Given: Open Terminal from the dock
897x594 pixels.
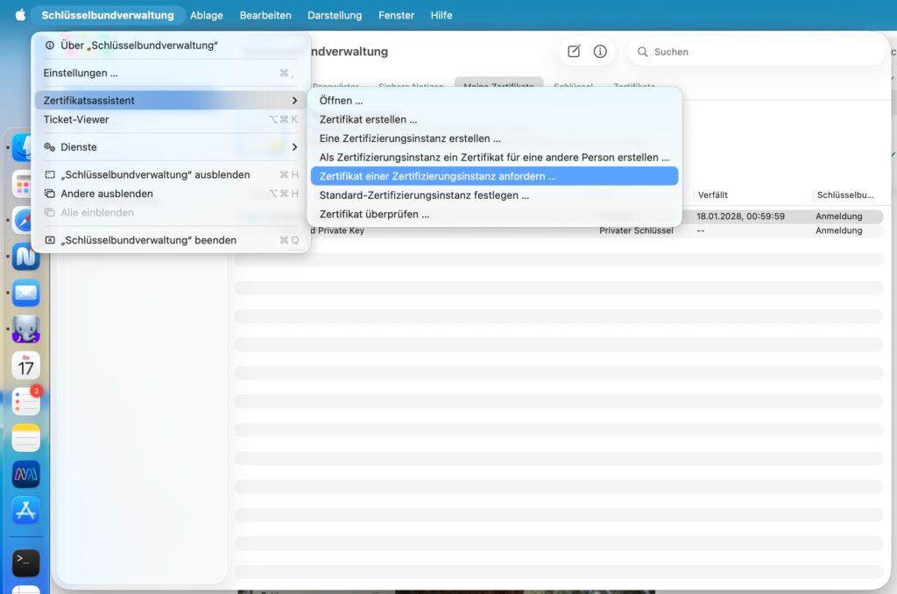Looking at the screenshot, I should click(x=25, y=561).
